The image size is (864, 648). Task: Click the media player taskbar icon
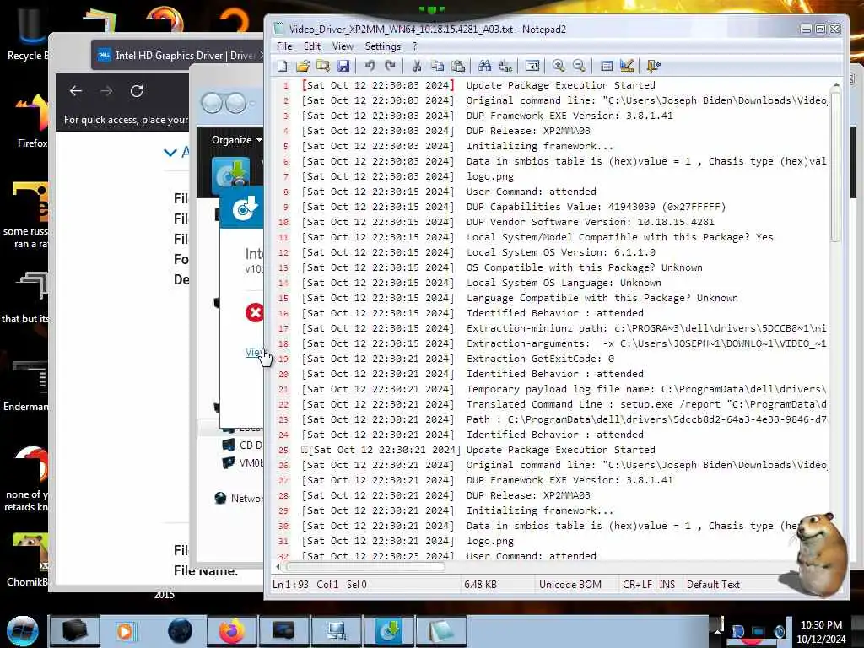point(125,631)
